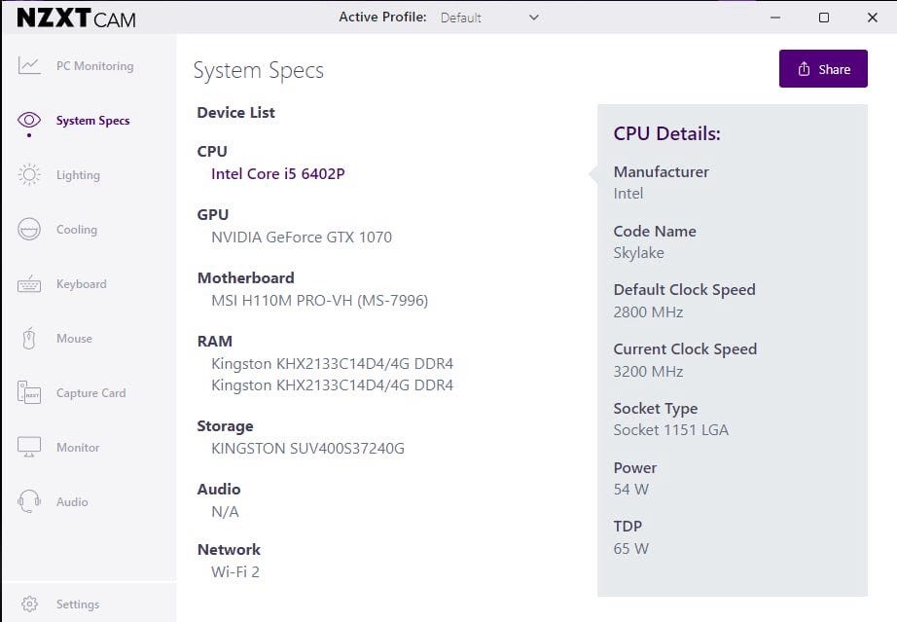Select NVIDIA GeForce GTX 1070 device
This screenshot has width=897, height=622.
(x=302, y=237)
